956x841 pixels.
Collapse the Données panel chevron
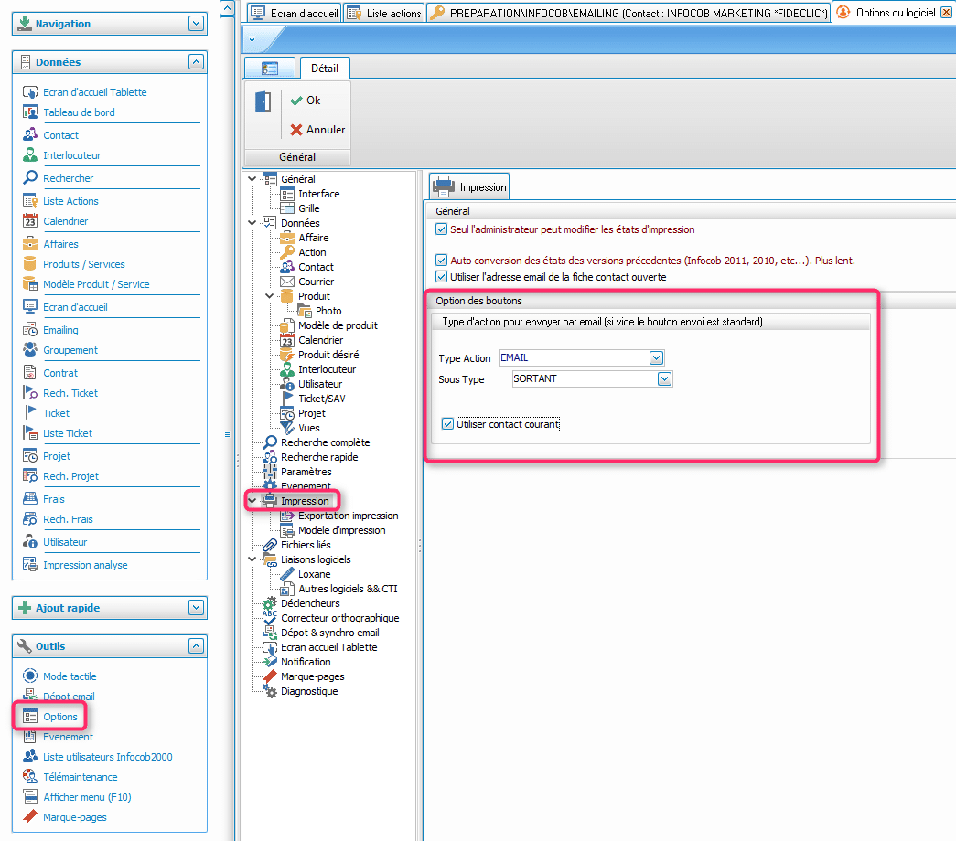[x=195, y=62]
